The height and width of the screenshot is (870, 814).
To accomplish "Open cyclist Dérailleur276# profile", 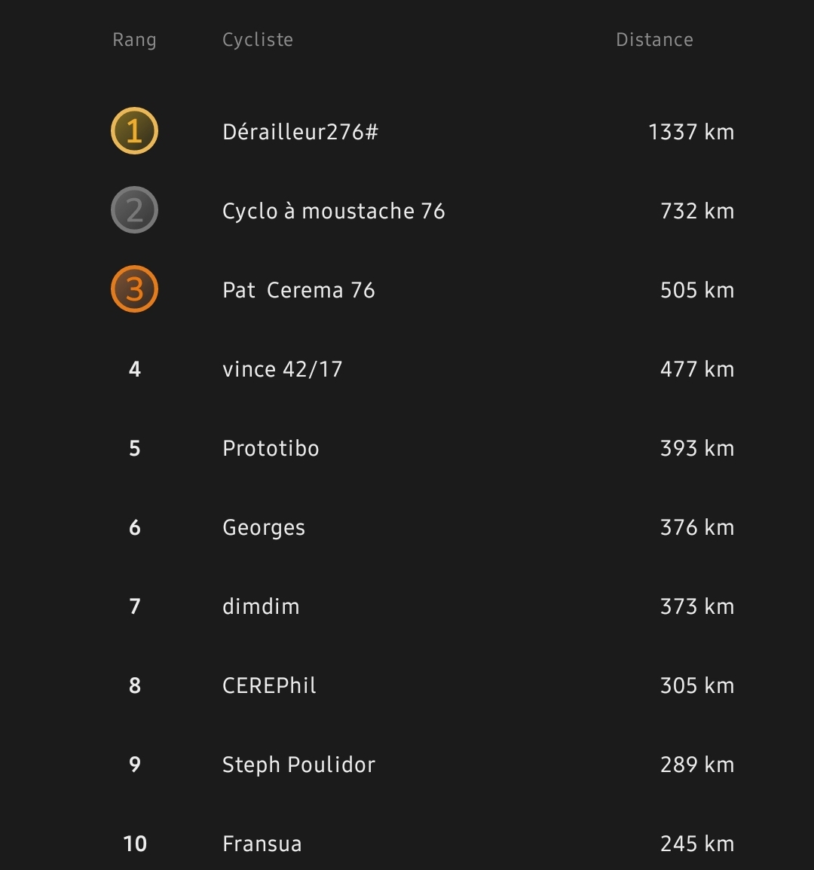I will [x=301, y=132].
